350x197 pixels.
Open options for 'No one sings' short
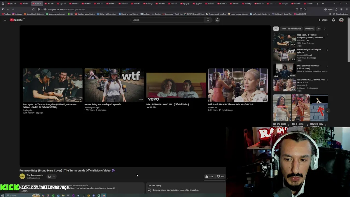pos(289,124)
